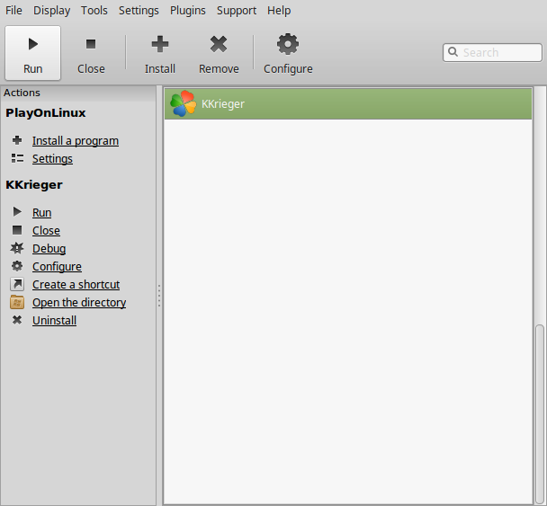
Task: Click the bug icon beside Debug
Action: point(17,248)
